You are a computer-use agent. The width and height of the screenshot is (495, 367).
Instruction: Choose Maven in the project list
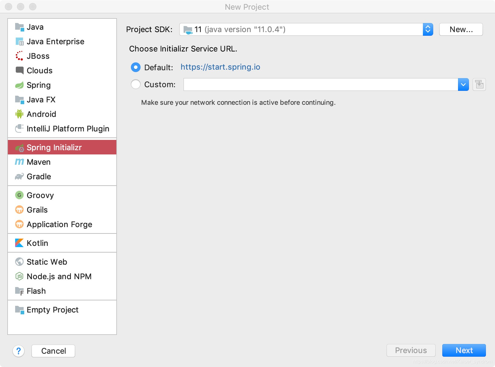62,162
